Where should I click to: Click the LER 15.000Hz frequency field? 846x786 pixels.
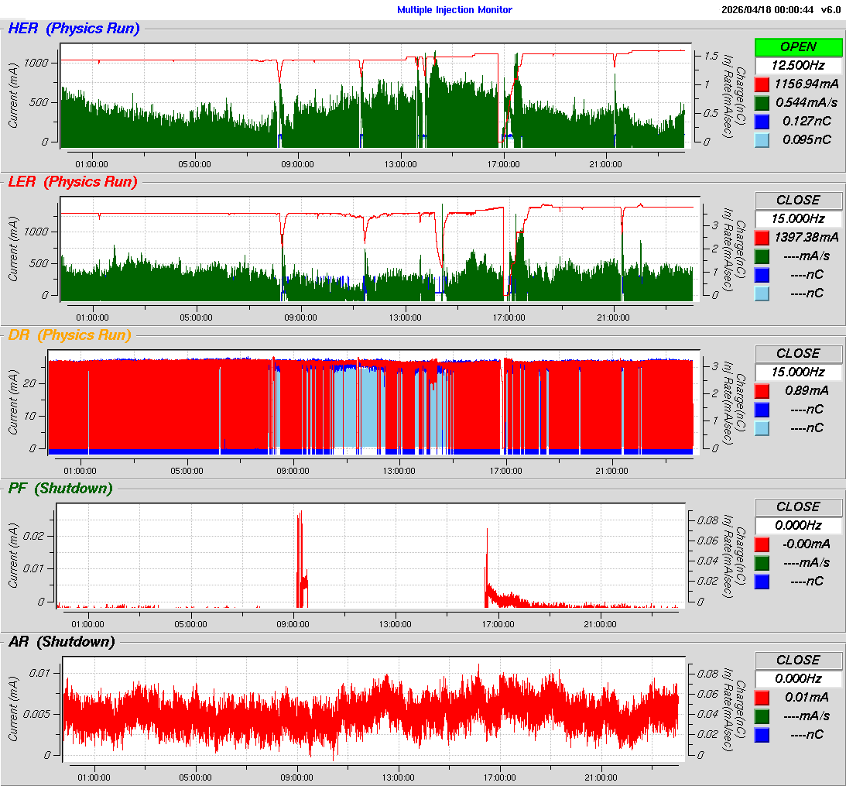coord(798,219)
